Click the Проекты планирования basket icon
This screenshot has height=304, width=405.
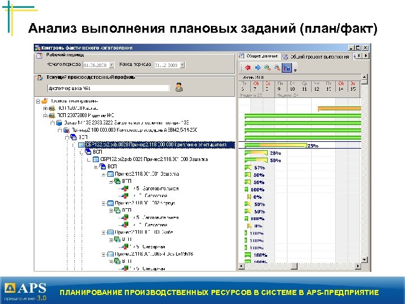[x=44, y=101]
